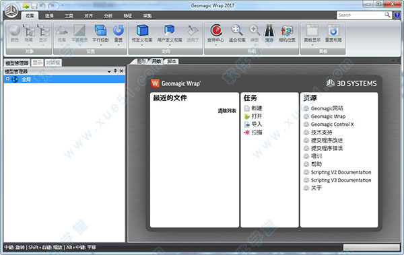Click the magnifier icon in the Search box
This screenshot has width=404, height=255.
point(387,15)
